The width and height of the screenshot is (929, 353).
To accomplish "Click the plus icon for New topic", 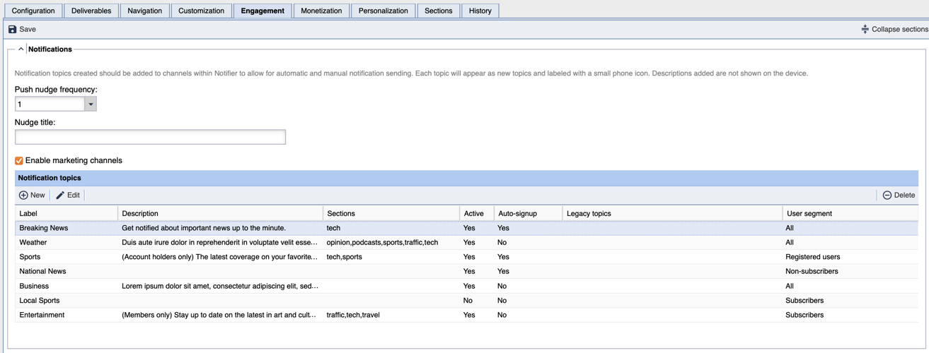I will tap(23, 195).
